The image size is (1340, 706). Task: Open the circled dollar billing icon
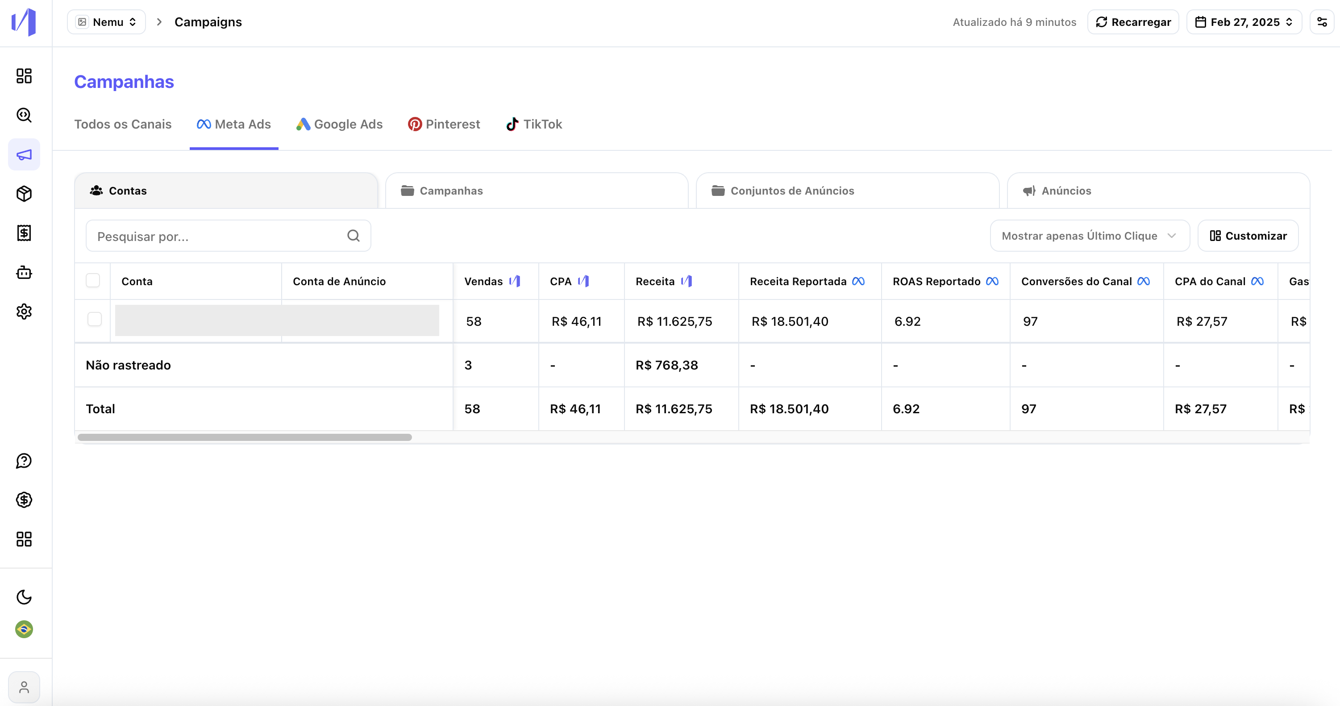tap(24, 500)
